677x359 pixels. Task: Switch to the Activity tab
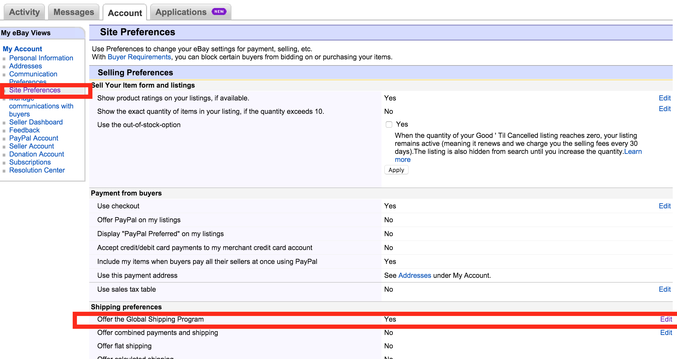pos(24,12)
